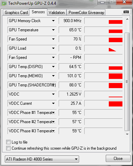Switch to the Graphics Card tab
Viewport: 133px width, 166px height.
(16, 13)
